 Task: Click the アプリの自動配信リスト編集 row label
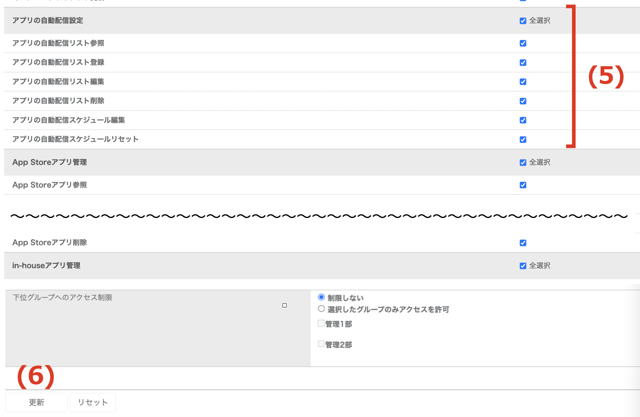[58, 81]
